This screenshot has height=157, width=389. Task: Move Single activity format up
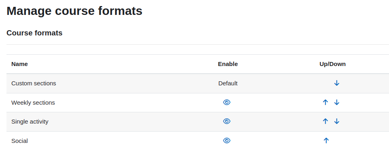click(x=326, y=121)
